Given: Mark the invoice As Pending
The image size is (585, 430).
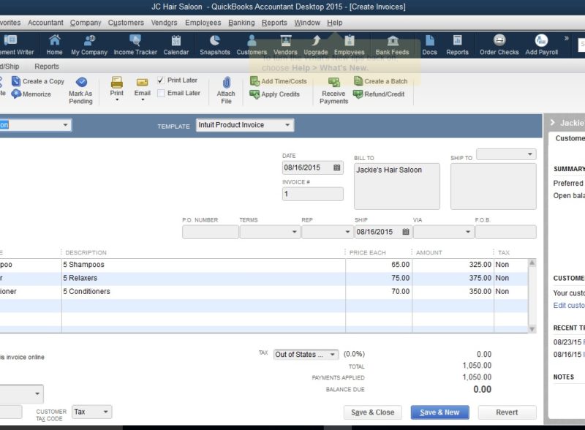Looking at the screenshot, I should [80, 91].
